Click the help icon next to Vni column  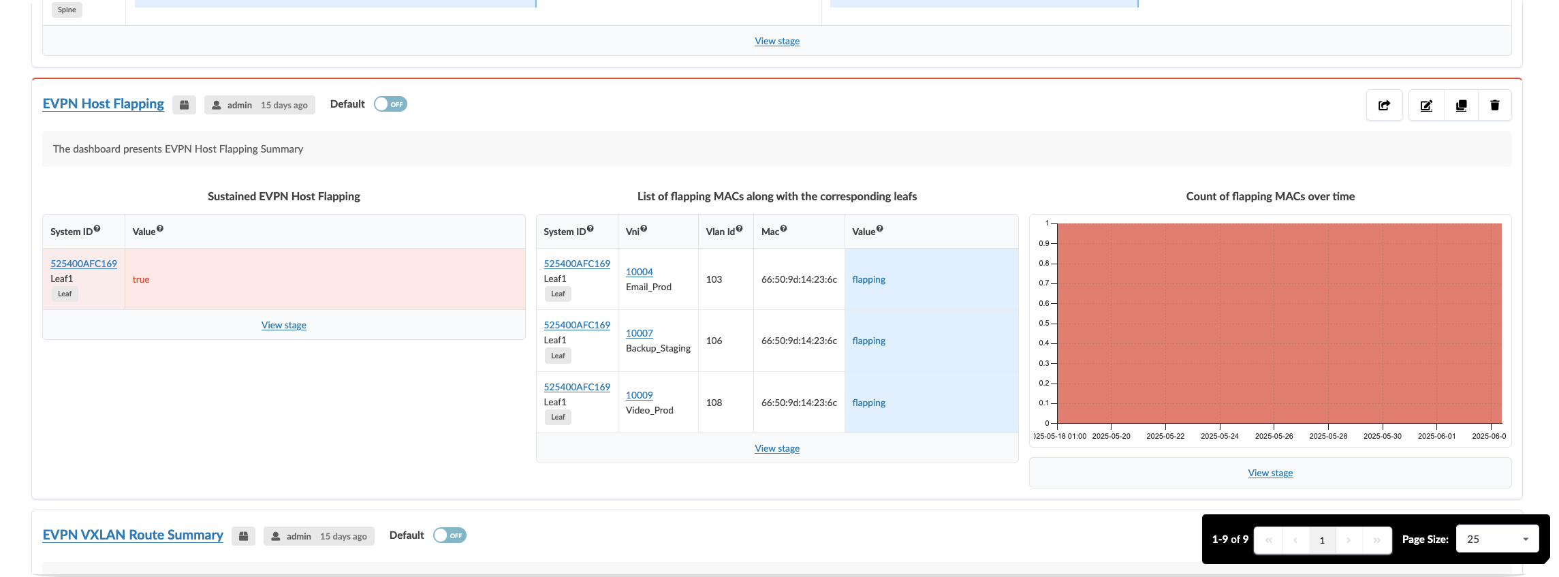[644, 229]
